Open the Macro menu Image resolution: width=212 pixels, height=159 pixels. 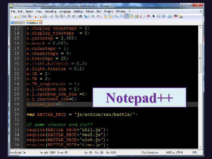click(90, 11)
